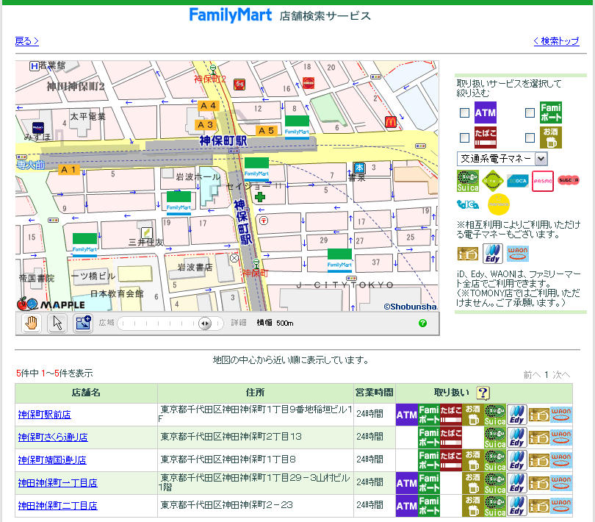
Task: Select the hand pan tool below the map
Action: [32, 323]
